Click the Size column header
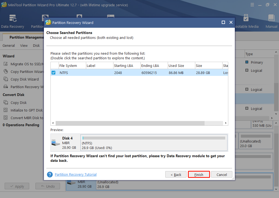Viewport: 279px width, 198px height. (209, 66)
